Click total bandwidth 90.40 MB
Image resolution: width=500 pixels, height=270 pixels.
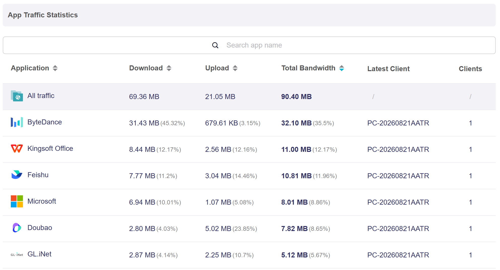(x=297, y=97)
